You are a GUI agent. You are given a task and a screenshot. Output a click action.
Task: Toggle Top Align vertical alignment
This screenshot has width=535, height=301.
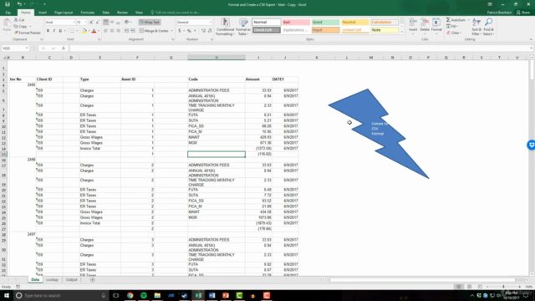click(106, 23)
